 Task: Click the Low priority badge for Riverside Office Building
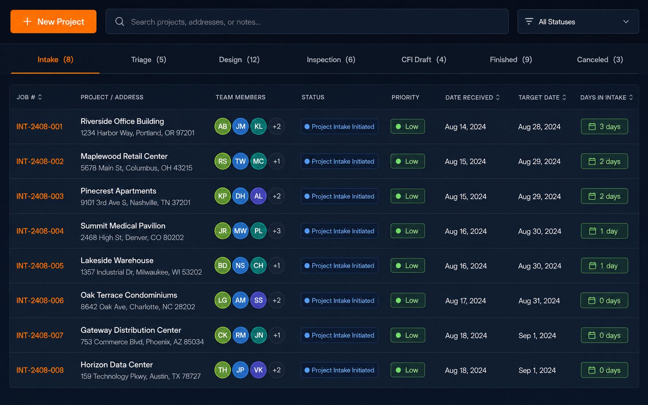pos(407,127)
